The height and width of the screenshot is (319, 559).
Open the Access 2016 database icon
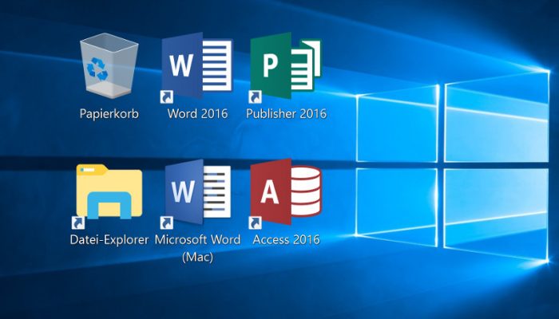(286, 193)
